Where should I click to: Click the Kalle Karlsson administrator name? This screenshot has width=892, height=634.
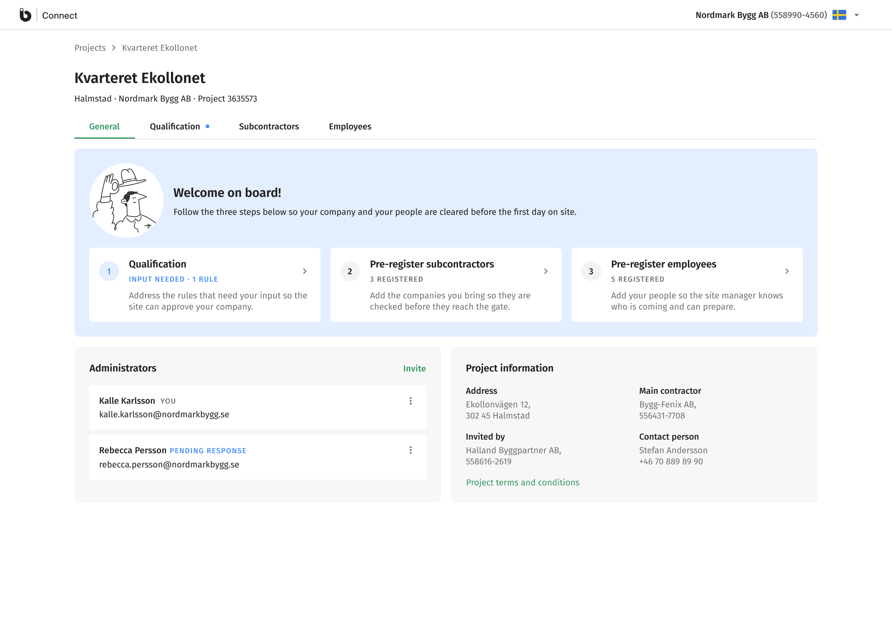(127, 401)
